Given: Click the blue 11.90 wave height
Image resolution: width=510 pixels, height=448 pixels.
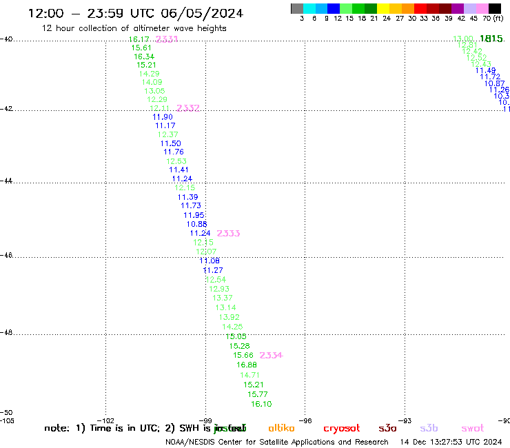Looking at the screenshot, I should [163, 117].
